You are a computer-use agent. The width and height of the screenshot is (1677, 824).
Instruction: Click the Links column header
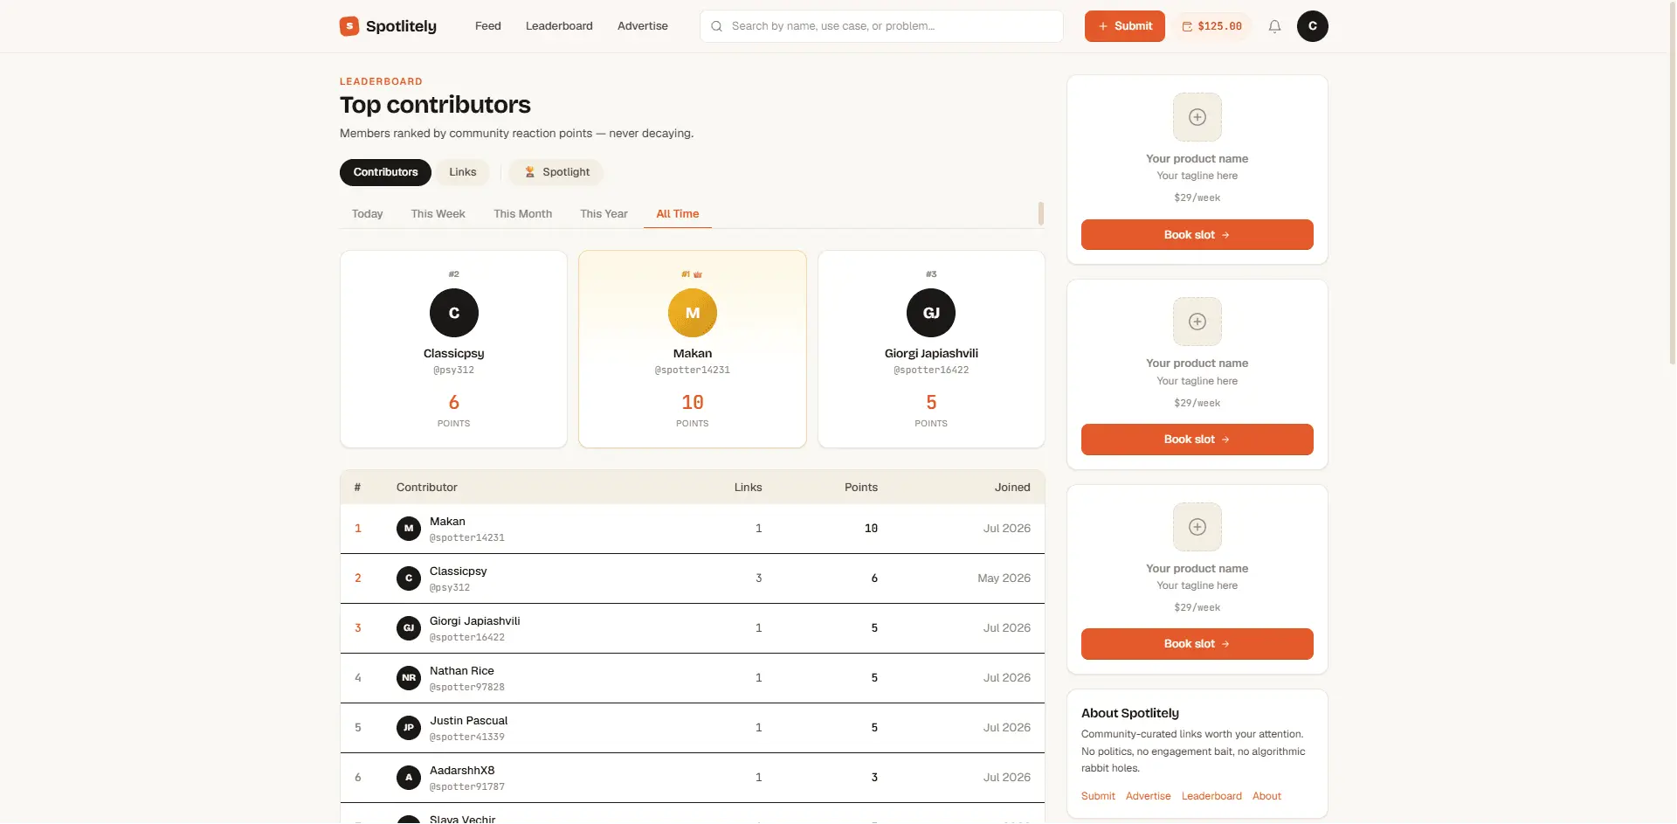pyautogui.click(x=749, y=488)
